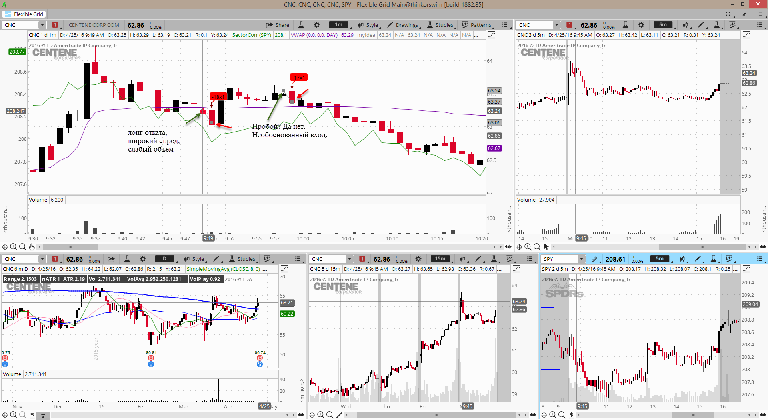Click dollar sign icon under daily chart
Viewport: 768px width, 420px height.
32,415
